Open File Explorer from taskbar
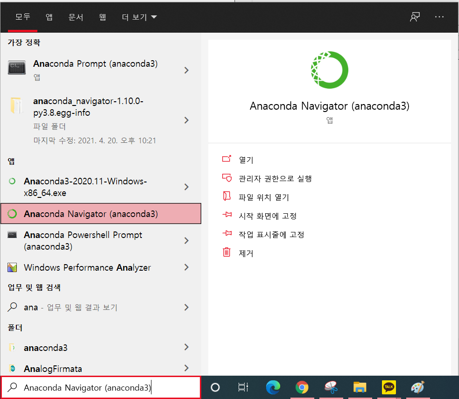This screenshot has width=459, height=399. click(360, 387)
